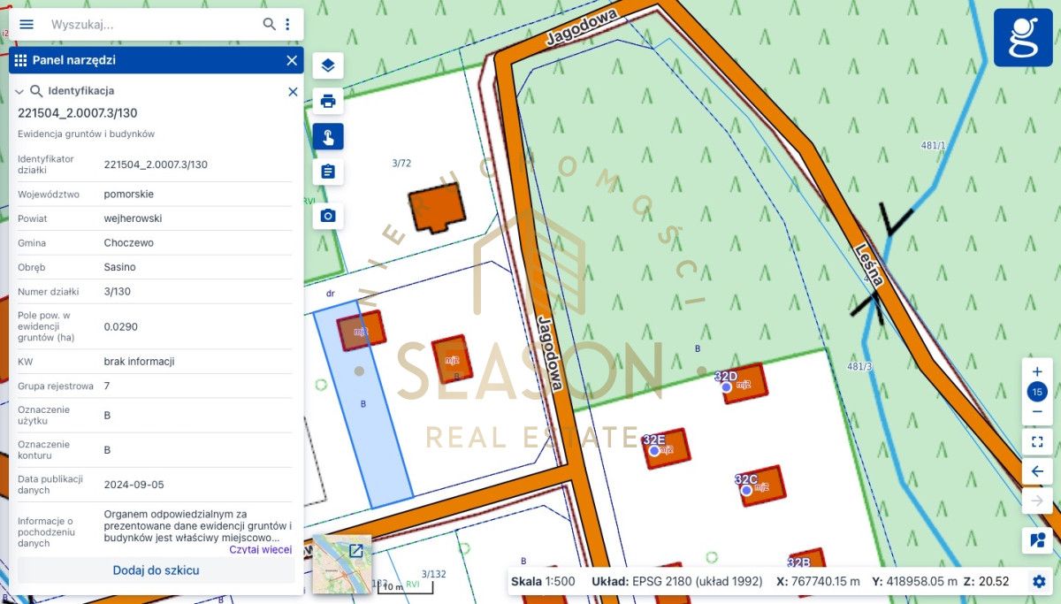Screen dimensions: 1061x604
Task: Take a map snapshot with camera
Action: [x=328, y=216]
